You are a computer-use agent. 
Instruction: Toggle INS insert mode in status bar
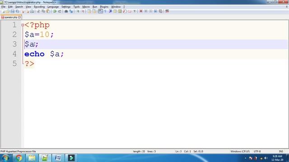pos(281,152)
